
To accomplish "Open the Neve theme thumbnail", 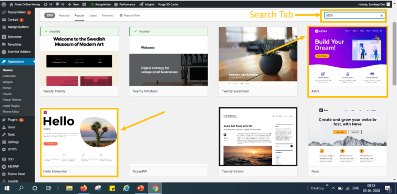I will coord(348,137).
